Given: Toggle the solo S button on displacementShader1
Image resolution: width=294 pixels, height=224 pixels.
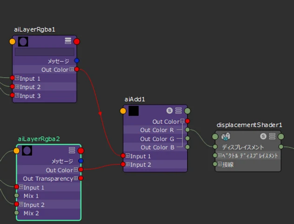Looking at the screenshot, I should pos(263,136).
